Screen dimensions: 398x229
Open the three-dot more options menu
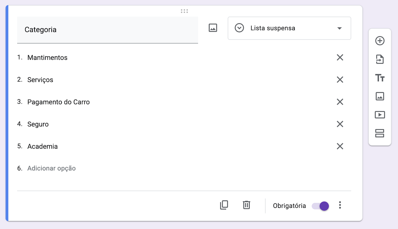click(x=340, y=205)
